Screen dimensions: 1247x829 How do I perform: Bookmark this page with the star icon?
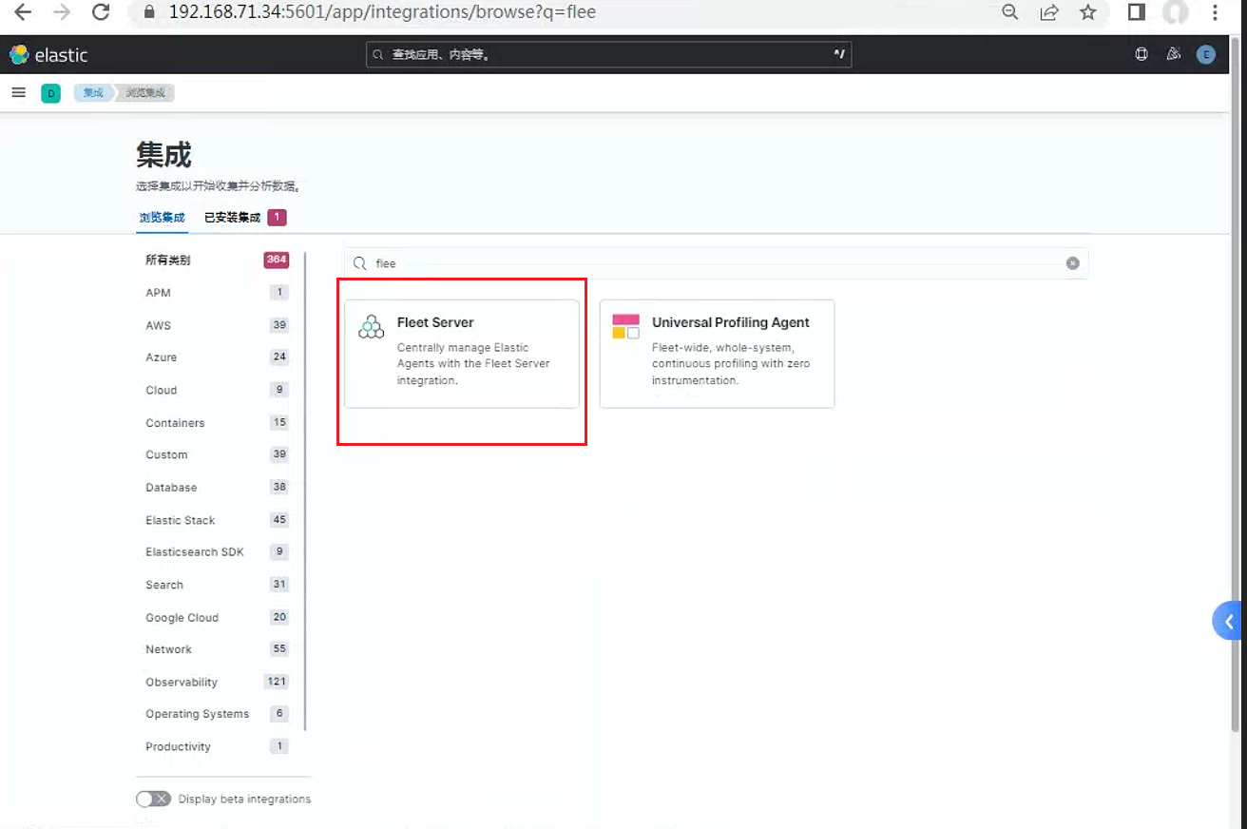click(x=1088, y=13)
